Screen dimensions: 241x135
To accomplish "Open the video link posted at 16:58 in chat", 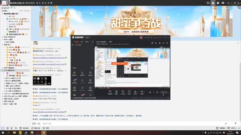I will (x=49, y=112).
